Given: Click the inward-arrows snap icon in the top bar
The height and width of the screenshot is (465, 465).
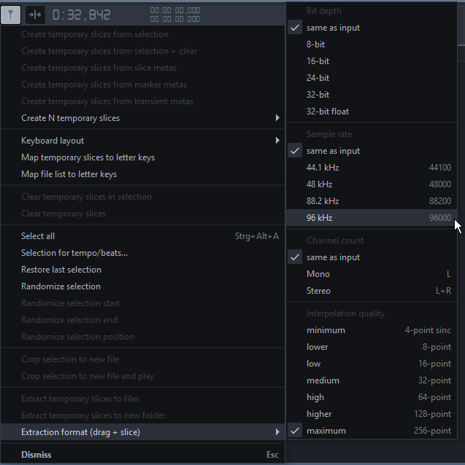Looking at the screenshot, I should [35, 14].
